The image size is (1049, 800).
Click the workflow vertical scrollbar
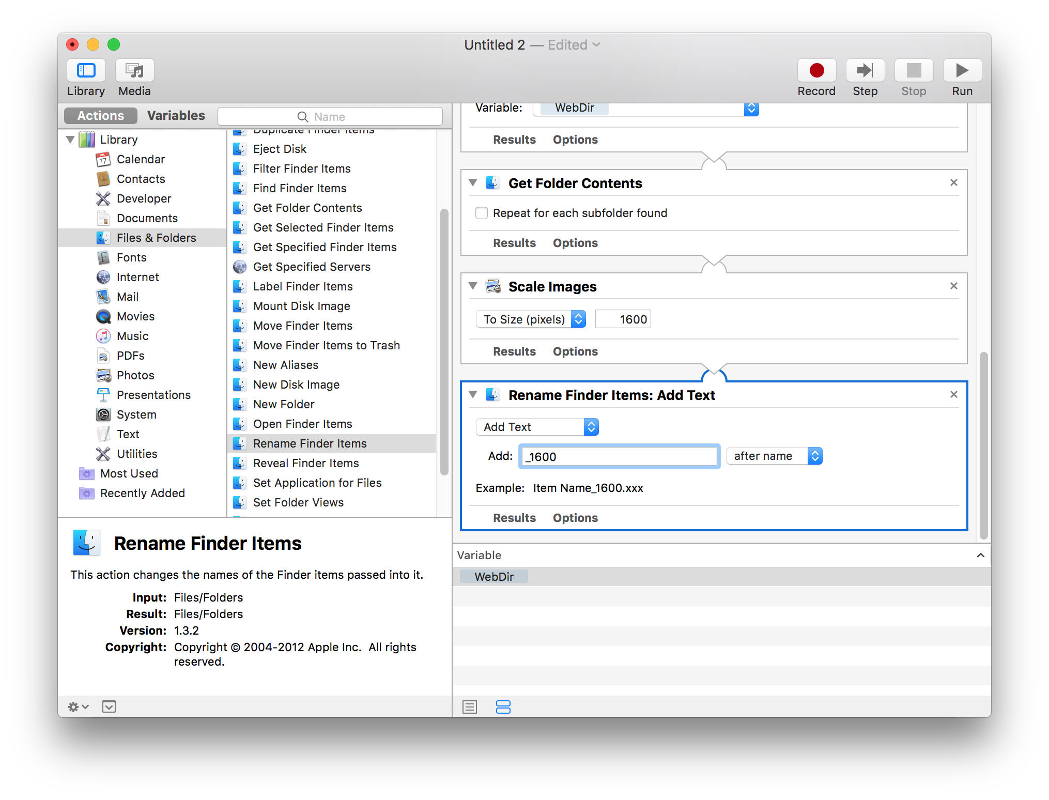[983, 444]
